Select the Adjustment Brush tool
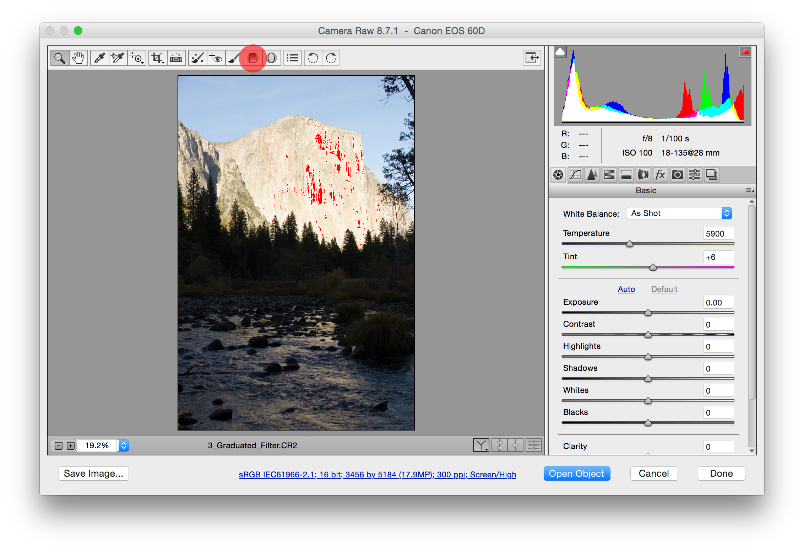 pyautogui.click(x=234, y=58)
